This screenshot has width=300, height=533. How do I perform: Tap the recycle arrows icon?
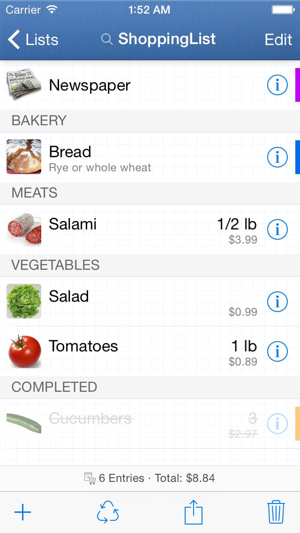click(x=108, y=512)
